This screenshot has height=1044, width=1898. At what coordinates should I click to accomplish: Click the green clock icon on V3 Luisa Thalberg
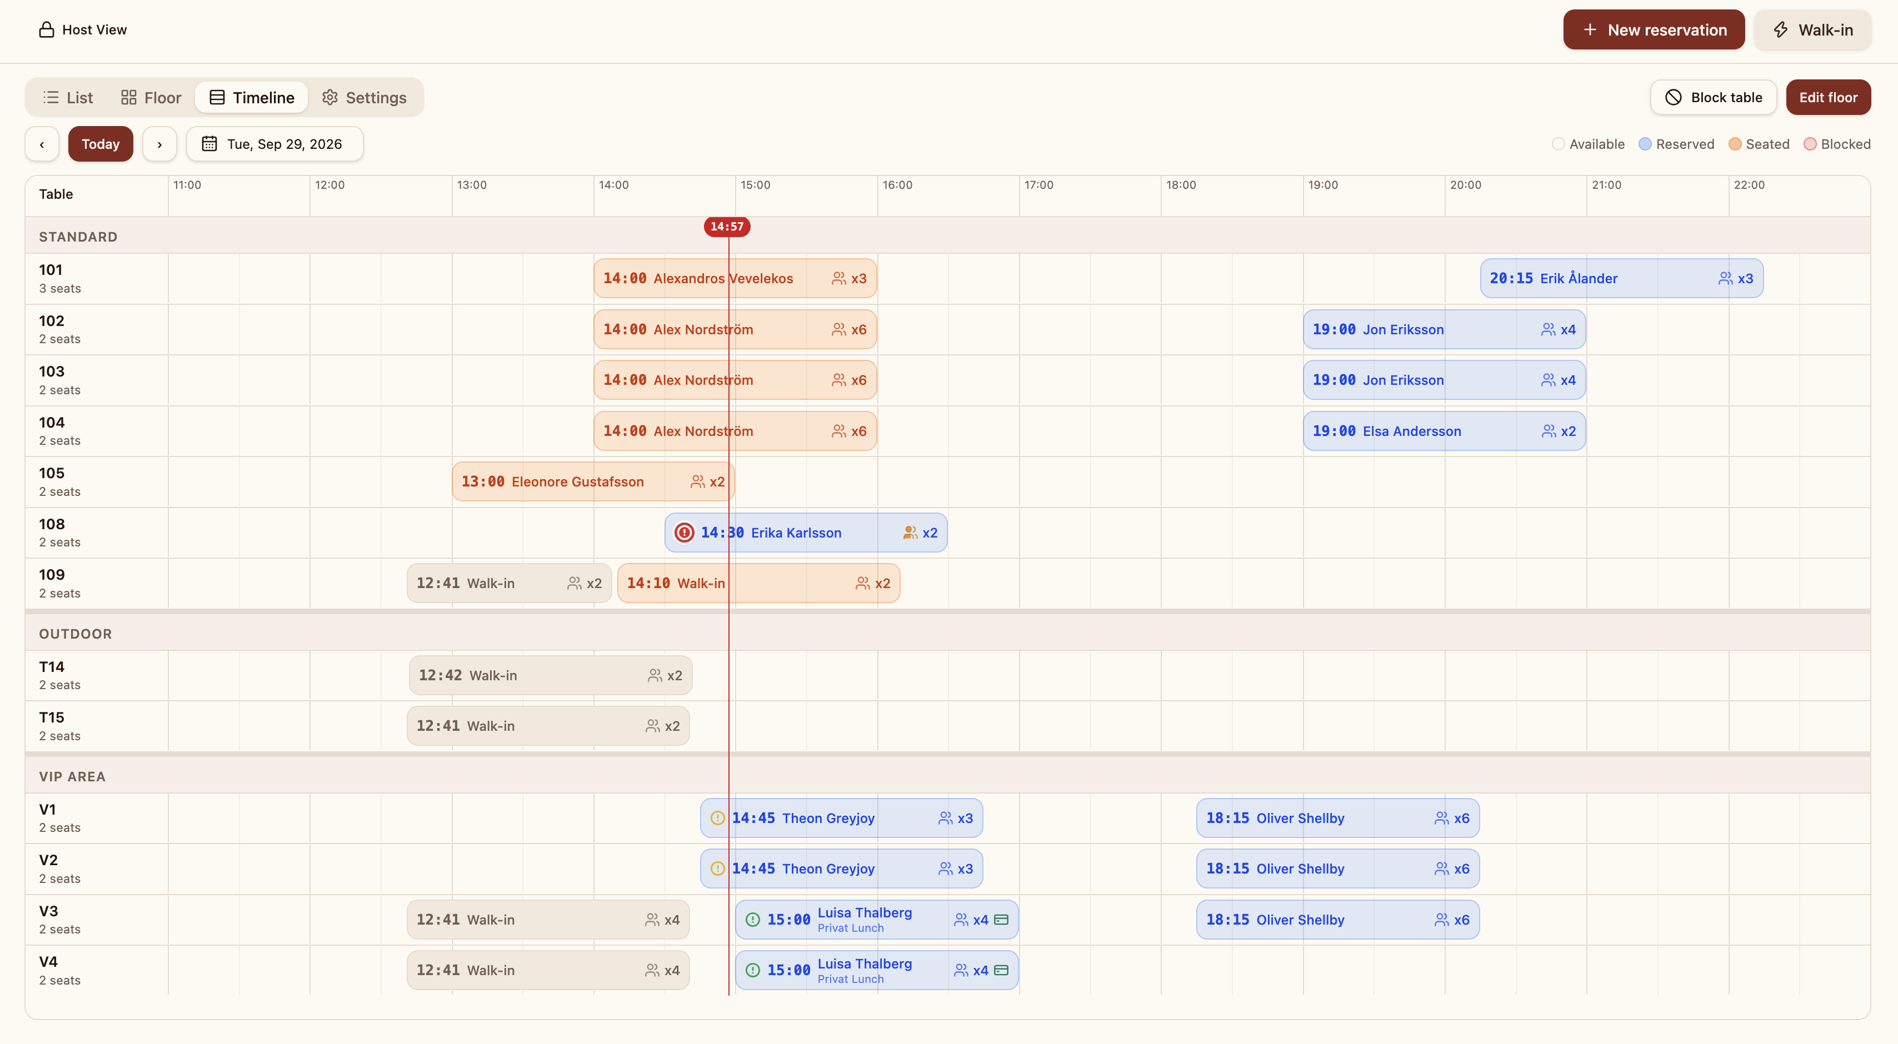tap(752, 920)
